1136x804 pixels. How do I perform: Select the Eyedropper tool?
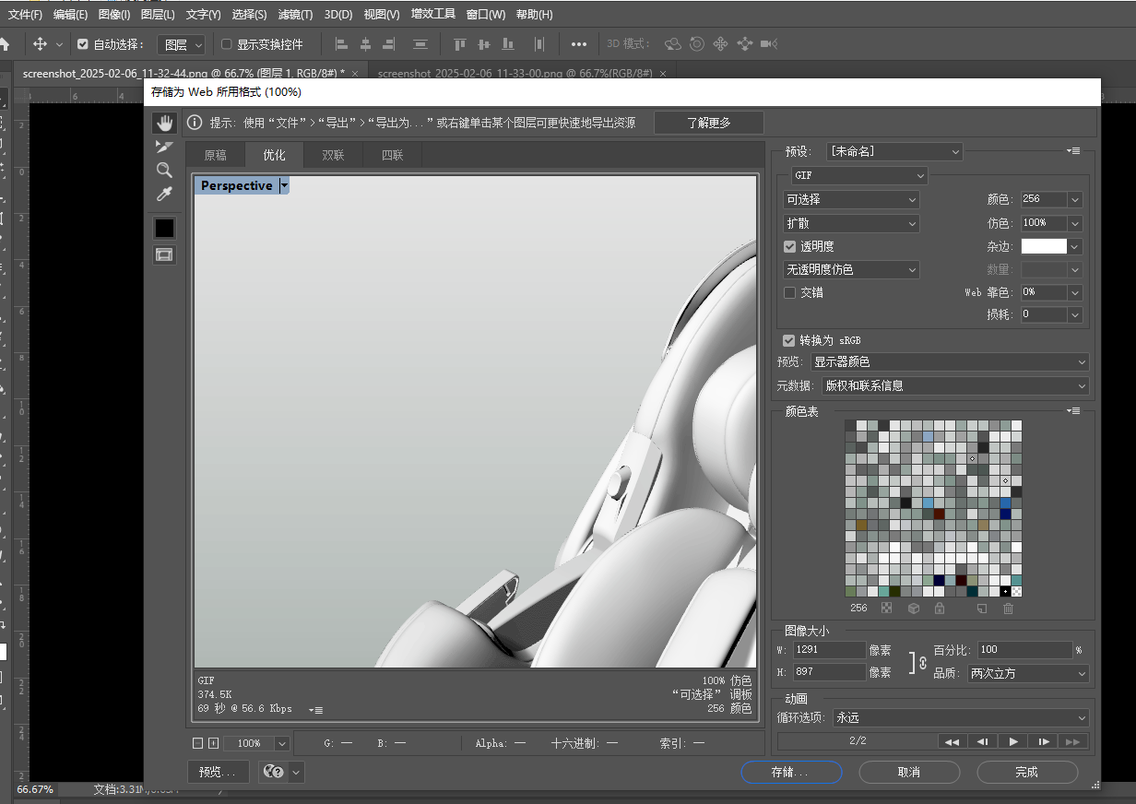[x=164, y=194]
